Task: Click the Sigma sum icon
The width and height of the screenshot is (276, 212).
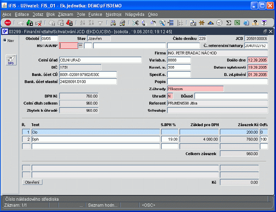Action: (x=229, y=23)
